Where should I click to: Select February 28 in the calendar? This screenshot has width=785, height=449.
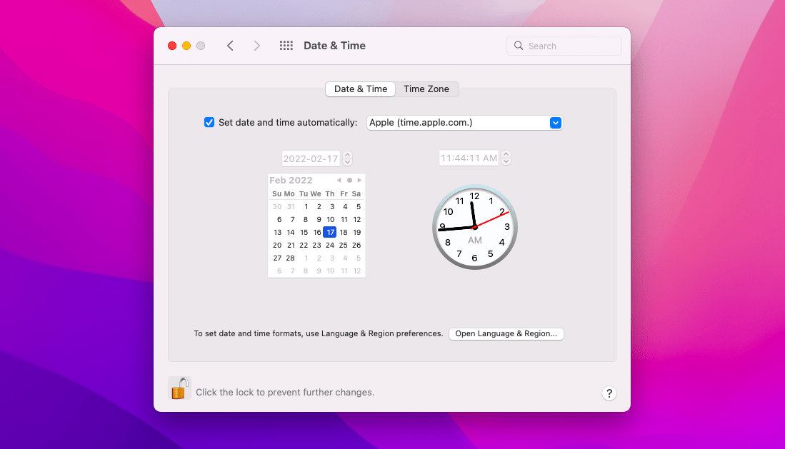[290, 258]
